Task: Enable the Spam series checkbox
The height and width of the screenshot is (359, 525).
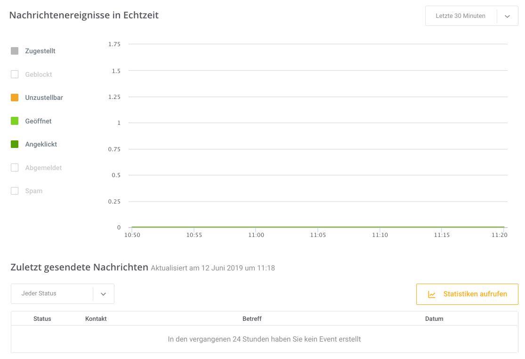Action: [x=15, y=191]
